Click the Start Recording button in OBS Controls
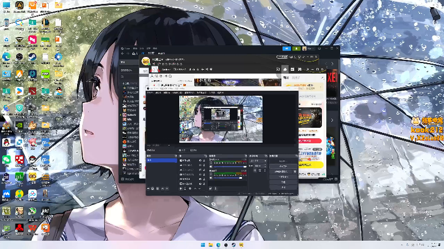This screenshot has width=444, height=249. (283, 167)
